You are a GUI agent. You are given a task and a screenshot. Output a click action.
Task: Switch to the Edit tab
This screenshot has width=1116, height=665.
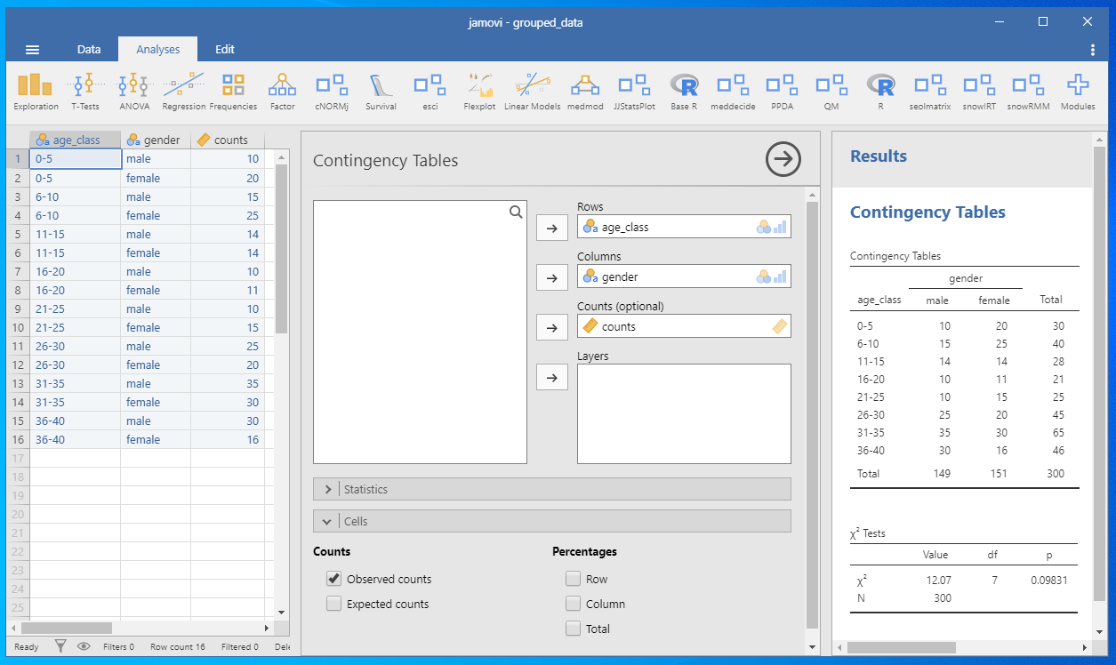225,50
